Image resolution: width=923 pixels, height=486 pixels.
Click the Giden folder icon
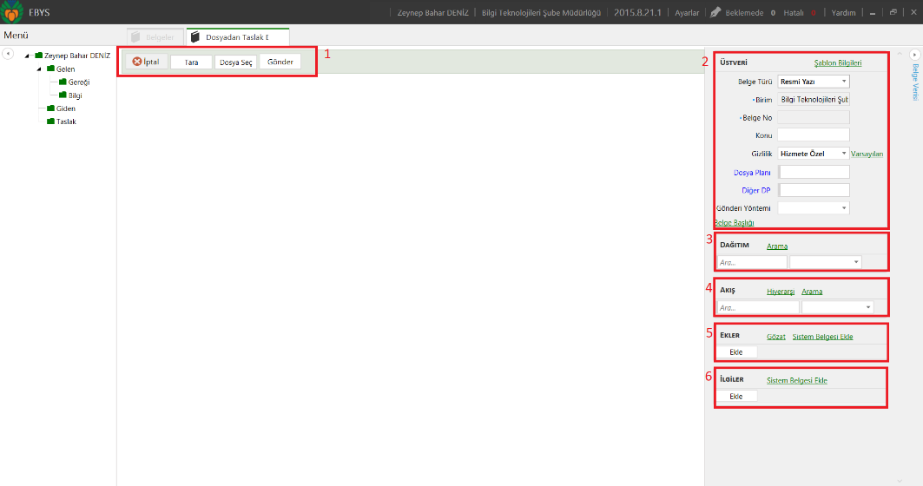click(50, 108)
